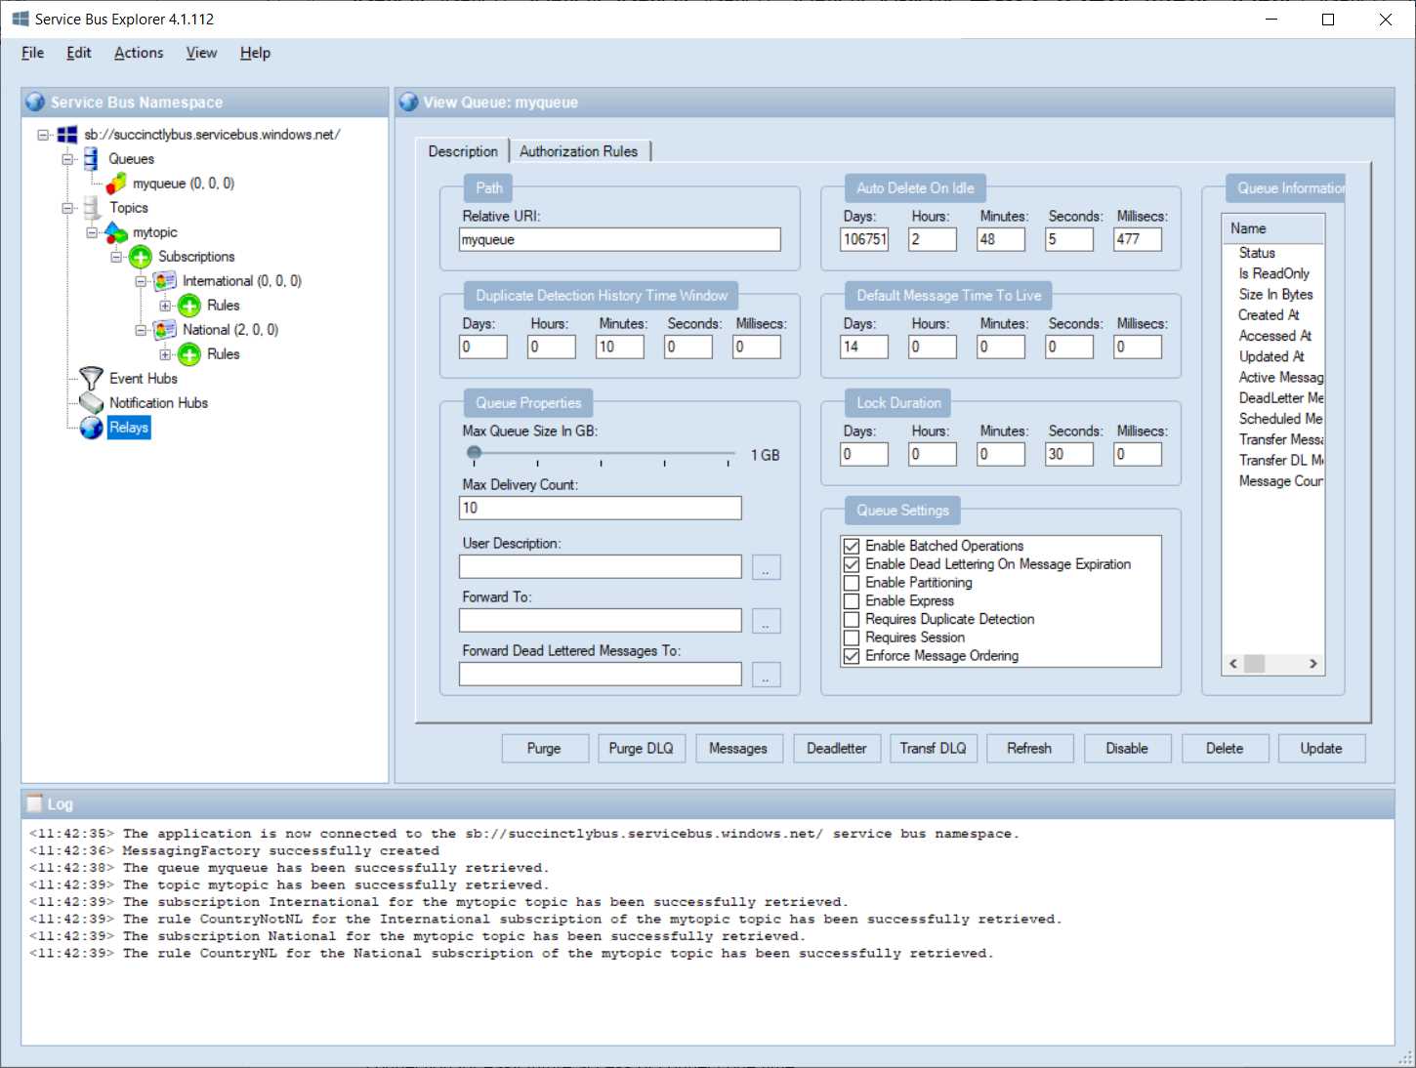1416x1068 pixels.
Task: Click Forward To browse button
Action: coord(767,621)
